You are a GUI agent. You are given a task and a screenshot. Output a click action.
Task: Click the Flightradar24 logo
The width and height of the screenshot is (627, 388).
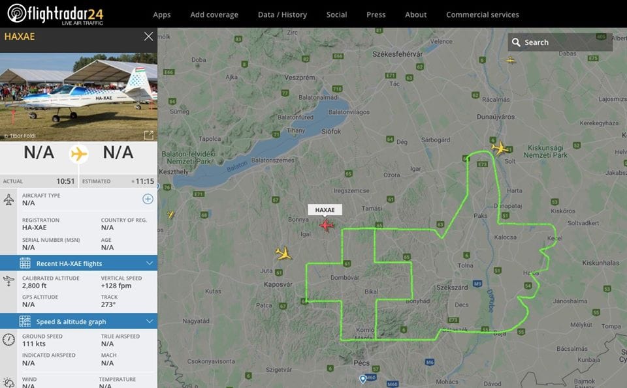(56, 13)
